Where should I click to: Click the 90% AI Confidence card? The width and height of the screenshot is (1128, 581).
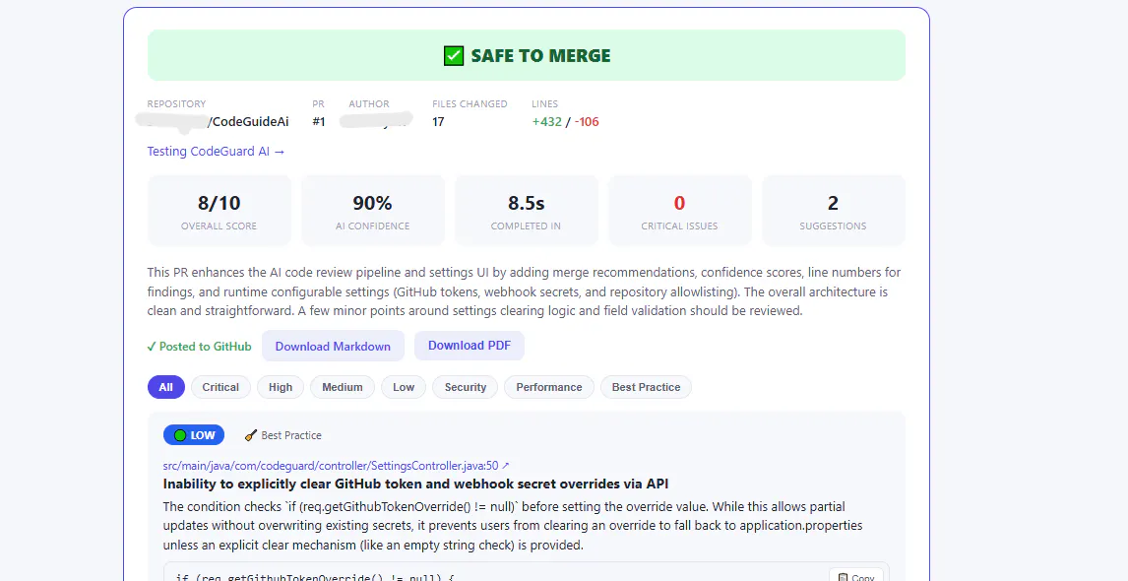click(x=373, y=211)
